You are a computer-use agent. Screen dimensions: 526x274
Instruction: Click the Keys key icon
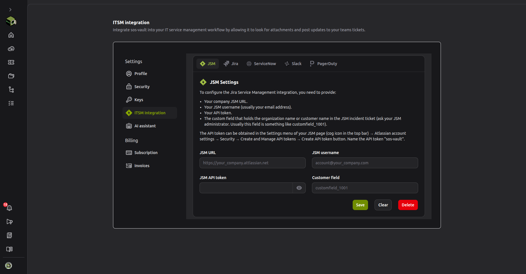129,100
